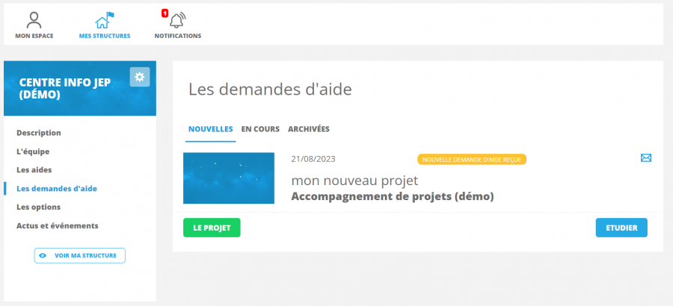Image resolution: width=673 pixels, height=306 pixels.
Task: Click the date 21/08/2023
Action: tap(313, 159)
